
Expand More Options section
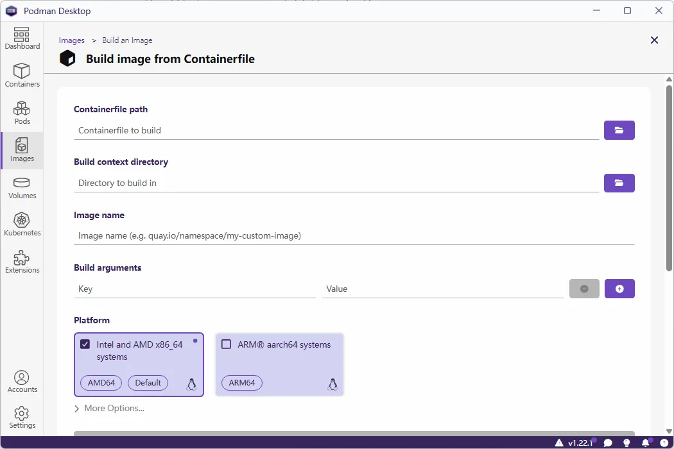click(x=109, y=408)
